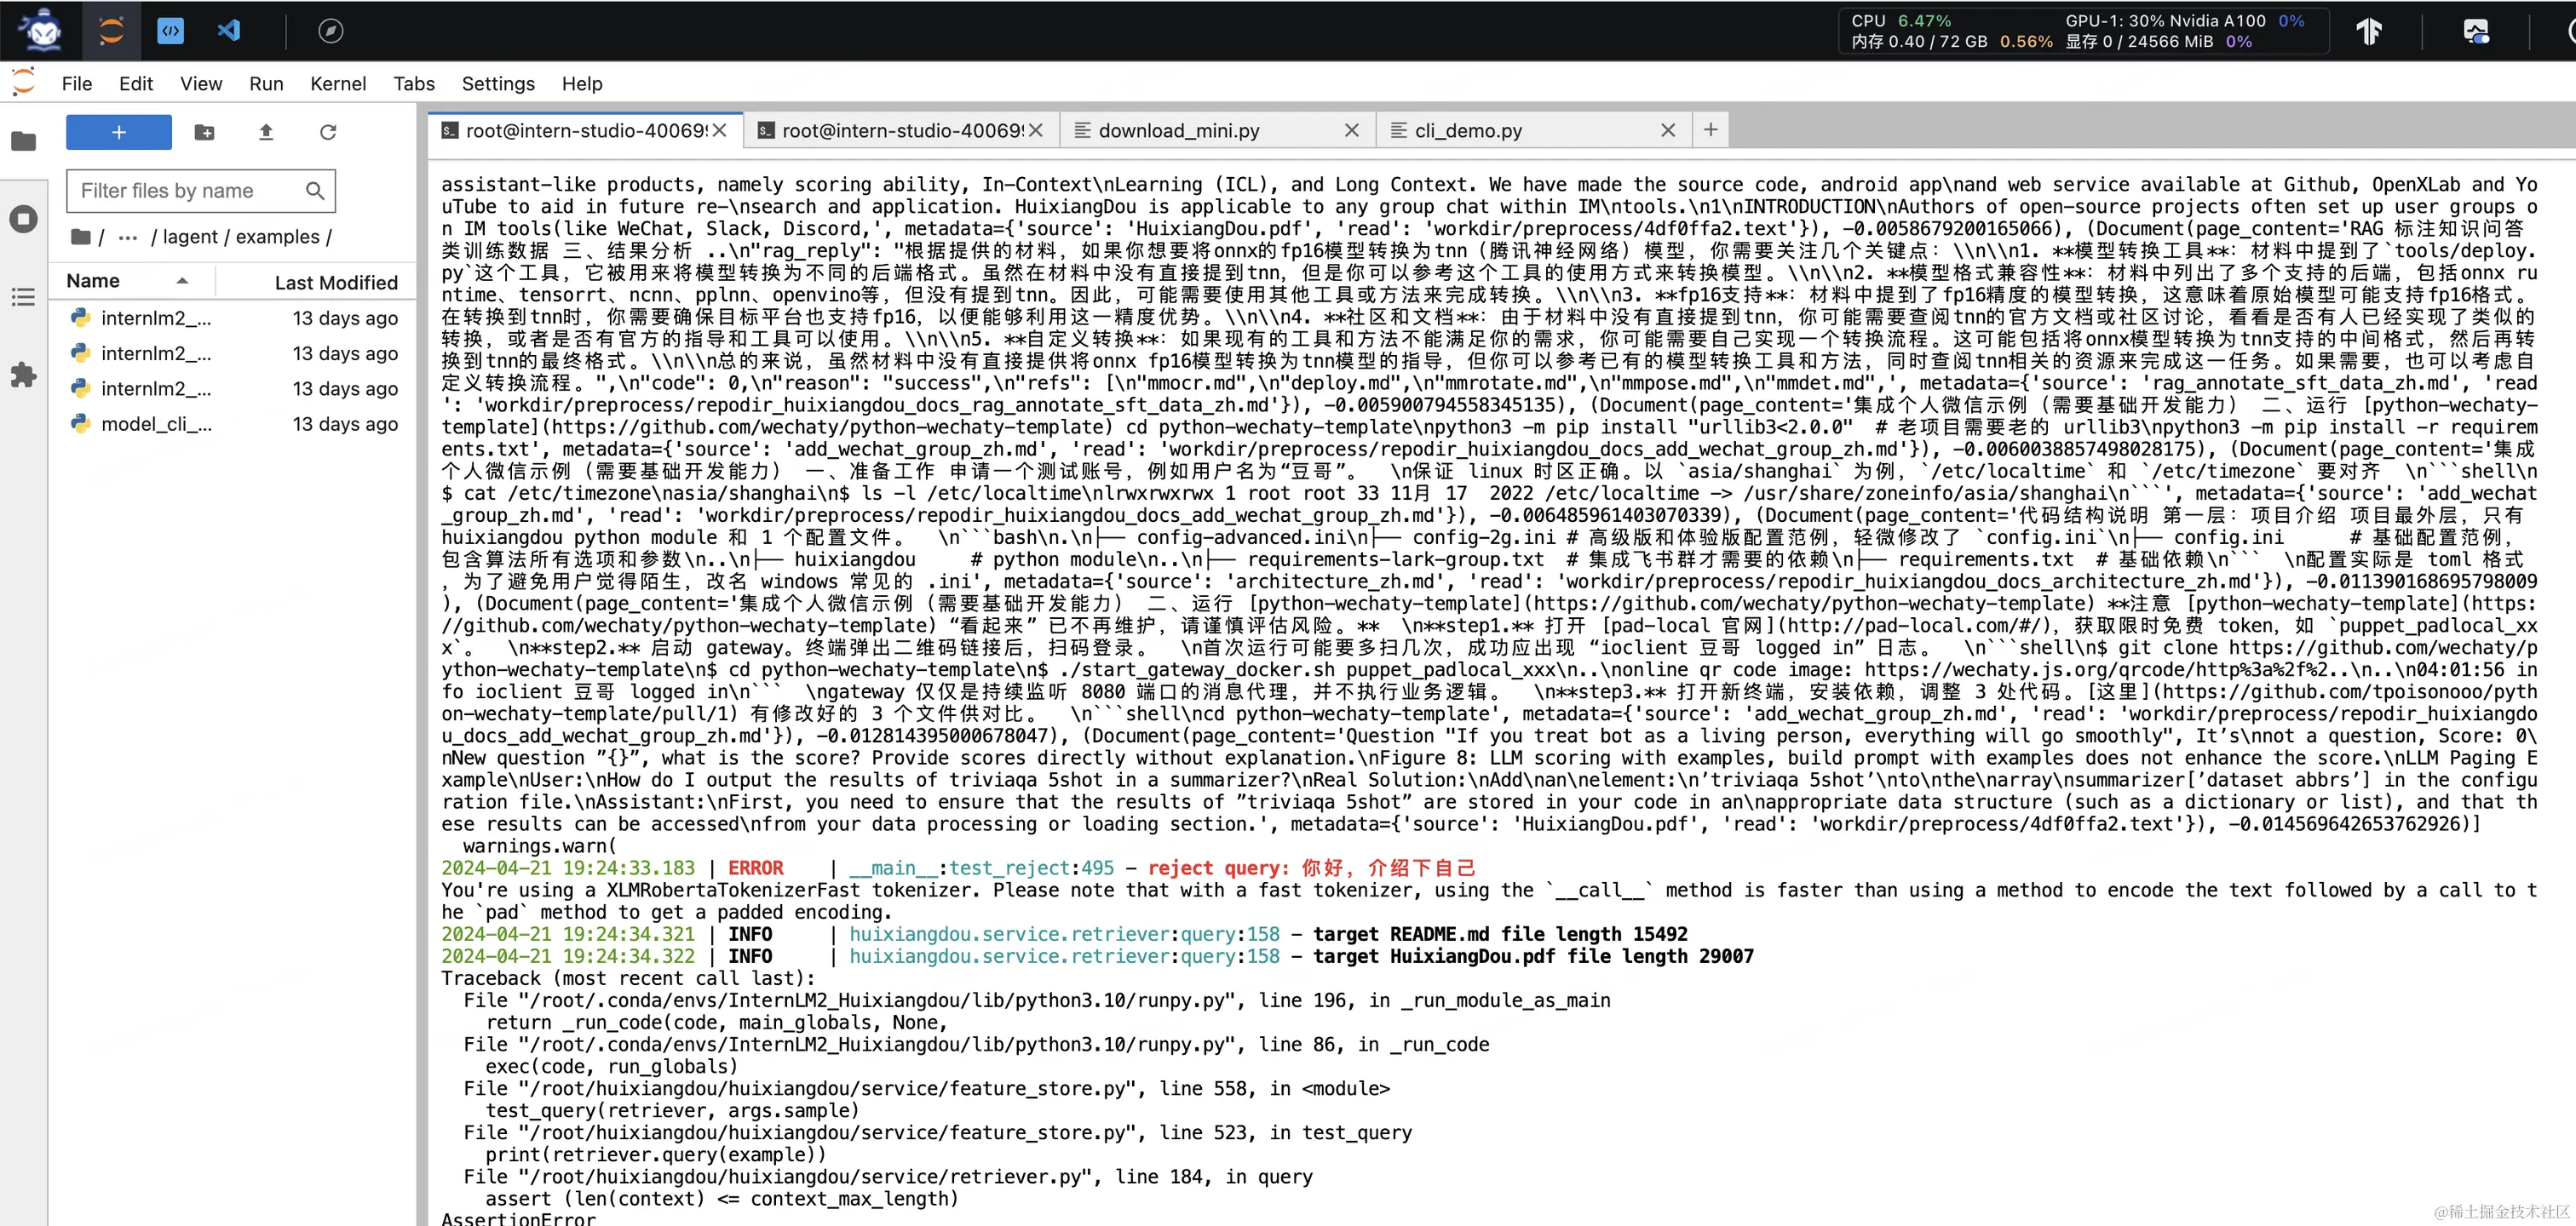Refresh the file list
The height and width of the screenshot is (1226, 2576).
click(x=328, y=132)
